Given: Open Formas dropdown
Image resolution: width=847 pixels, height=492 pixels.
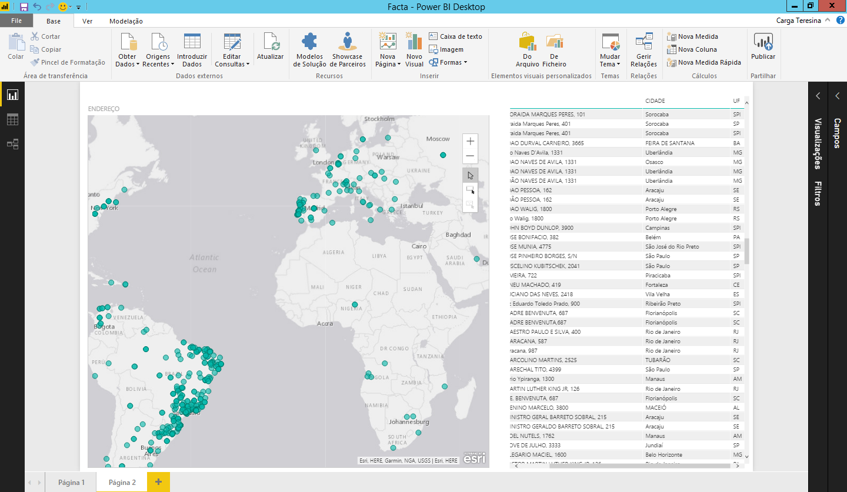Looking at the screenshot, I should (448, 62).
